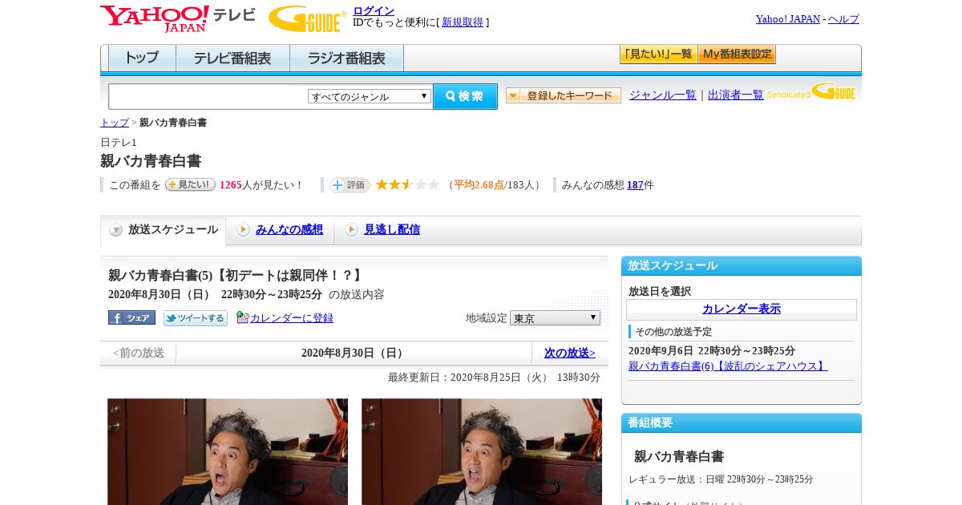The image size is (962, 505).
Task: Click the magnifier 検索 button
Action: pyautogui.click(x=465, y=96)
